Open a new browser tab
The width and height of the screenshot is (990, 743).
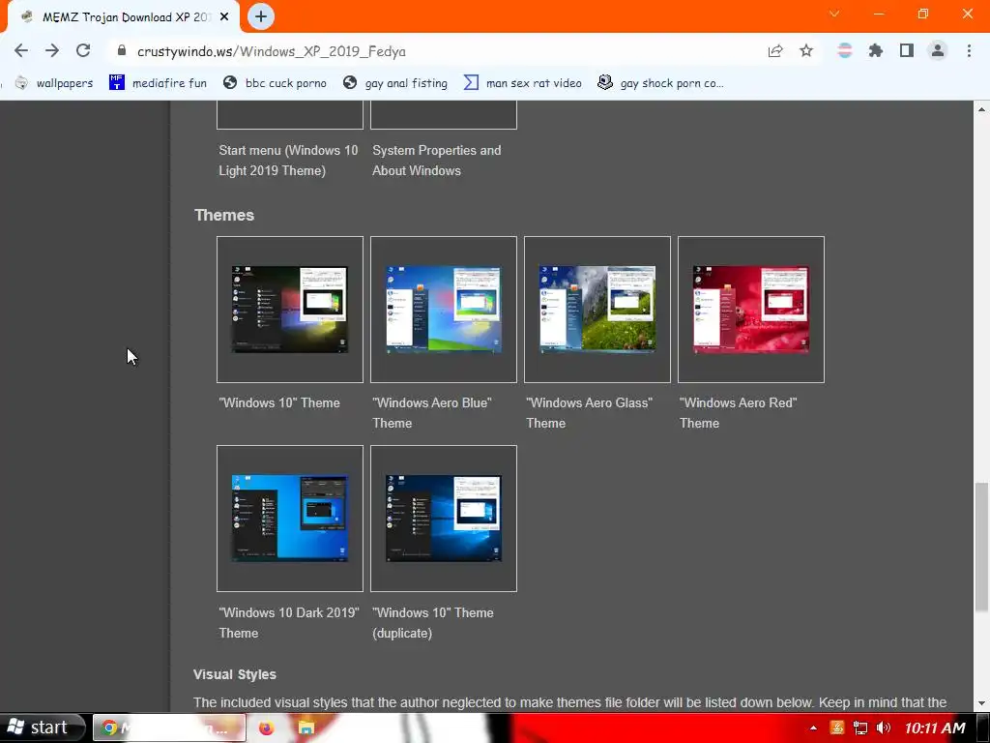tap(261, 16)
